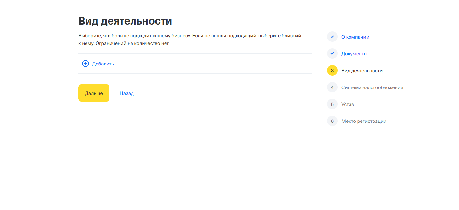
Task: Click checkmark icon beside Документы
Action: tap(332, 54)
